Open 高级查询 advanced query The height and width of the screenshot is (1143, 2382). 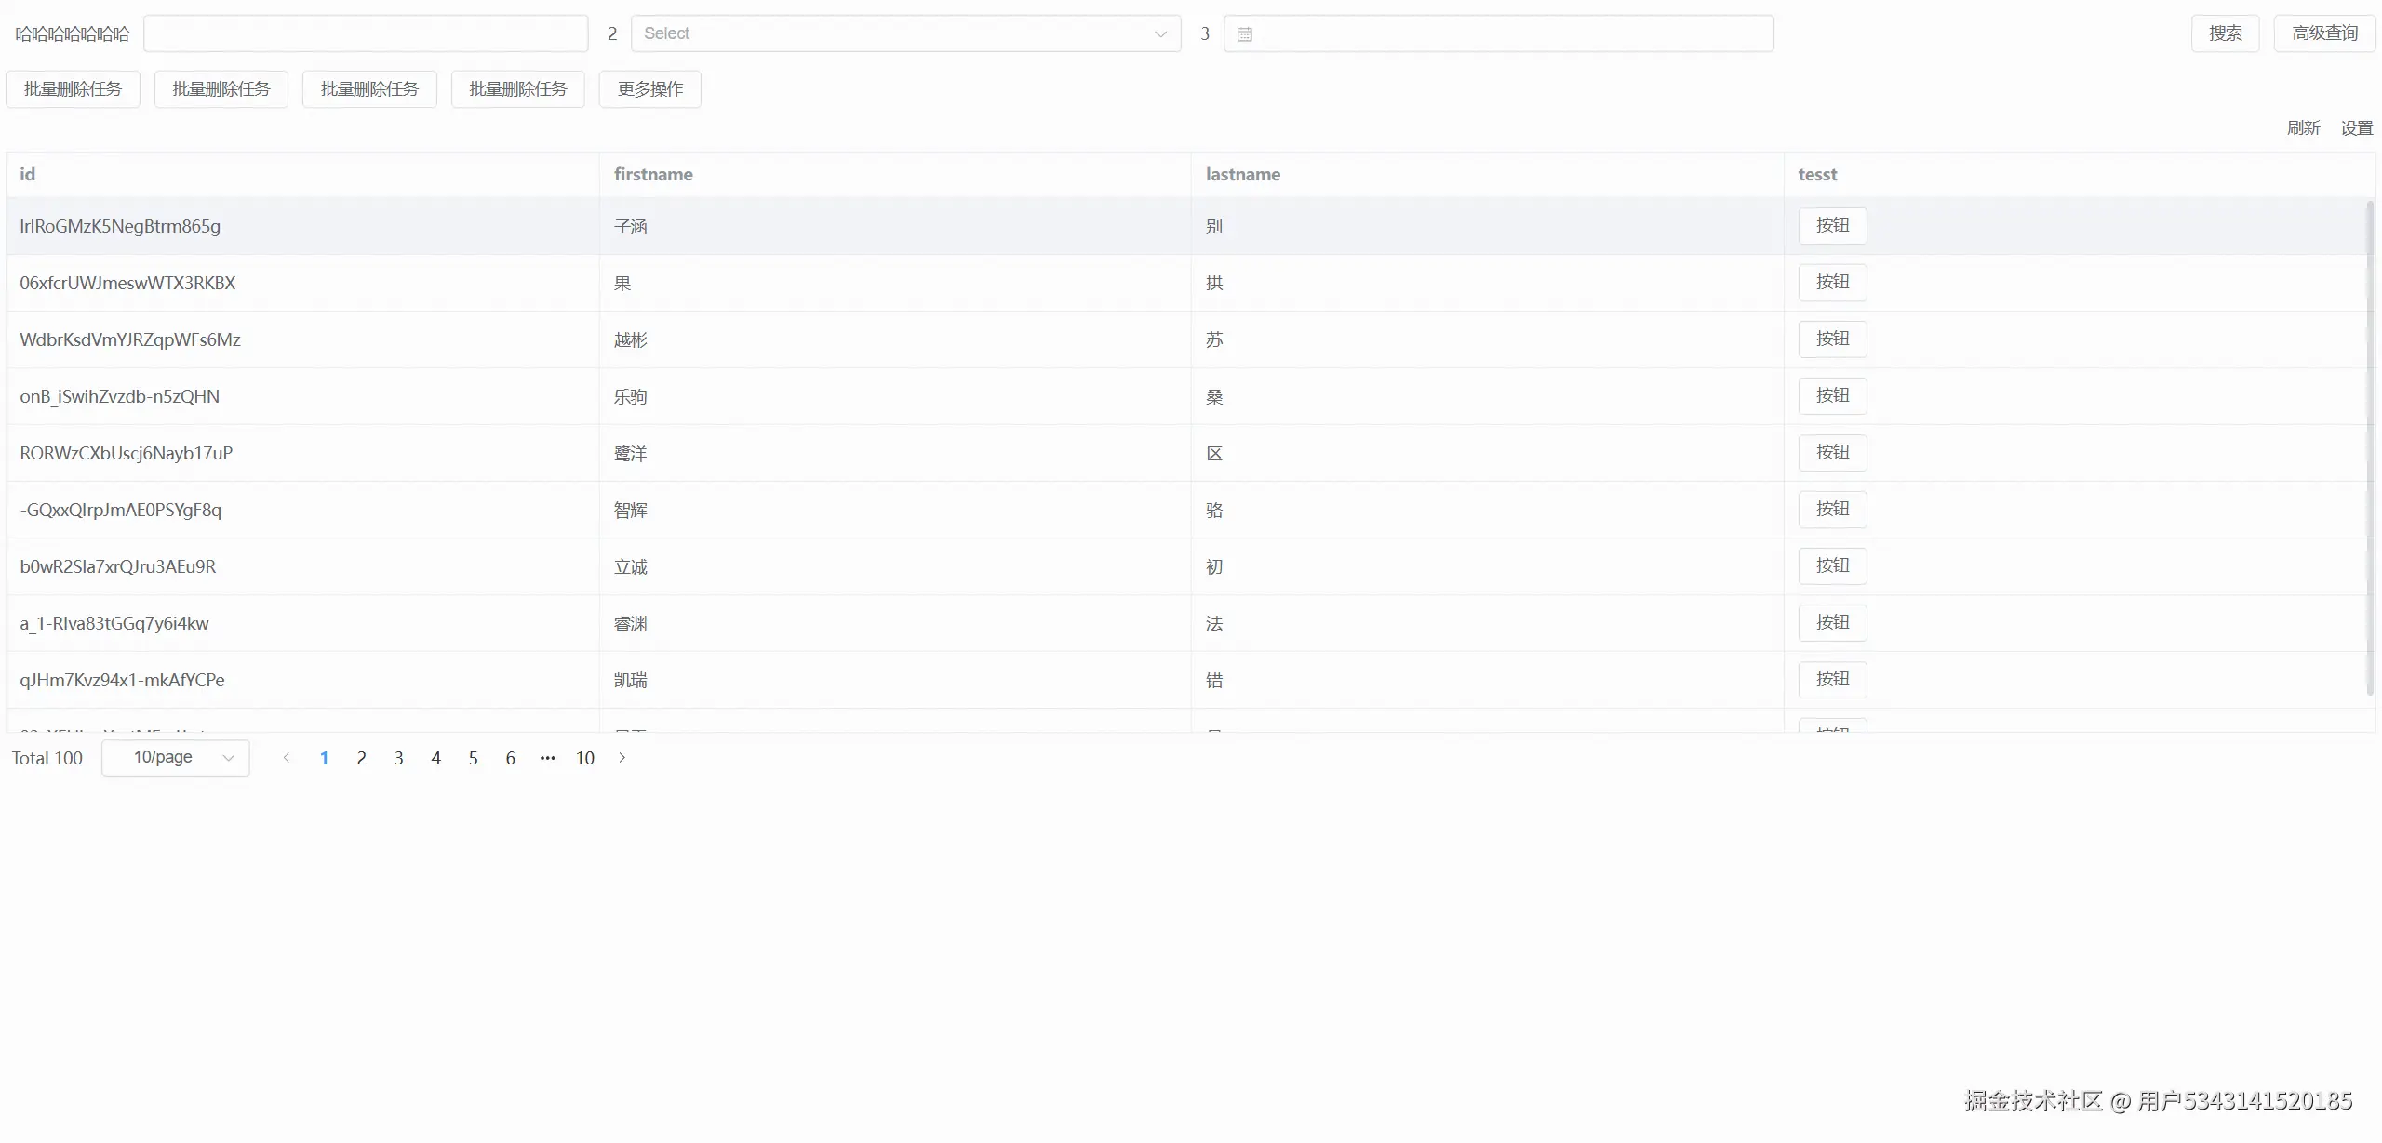click(2323, 33)
